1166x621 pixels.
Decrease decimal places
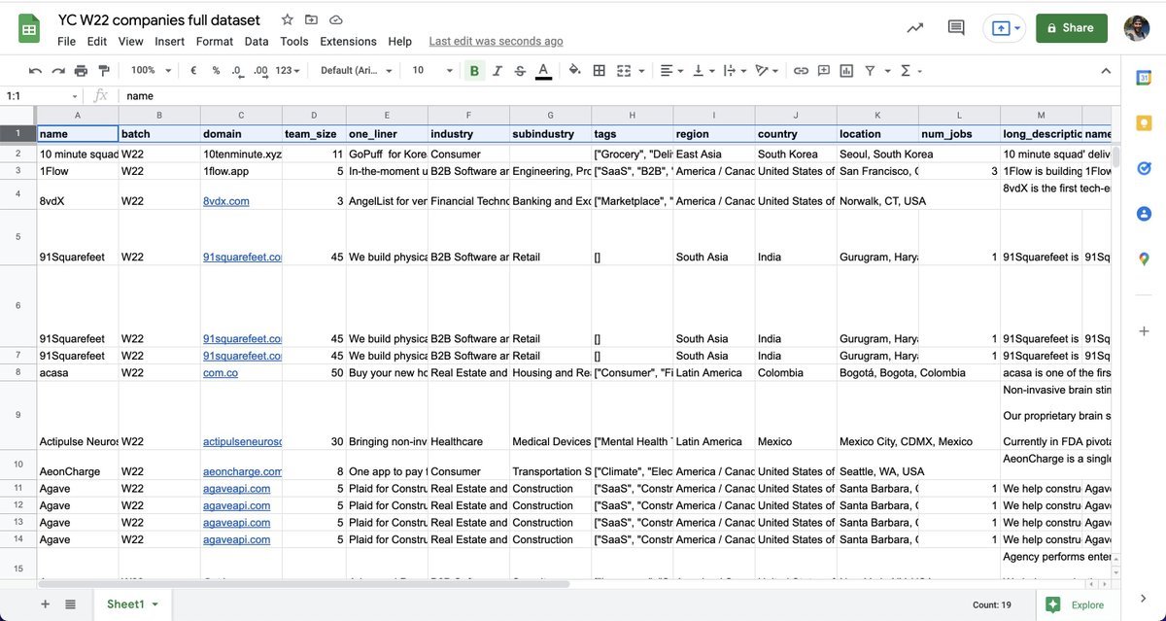pos(237,70)
